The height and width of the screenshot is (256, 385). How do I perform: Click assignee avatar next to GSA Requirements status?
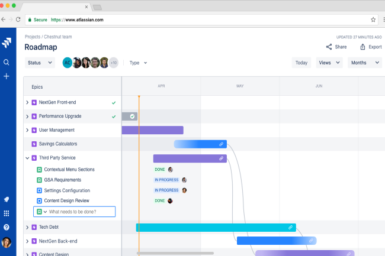click(184, 180)
